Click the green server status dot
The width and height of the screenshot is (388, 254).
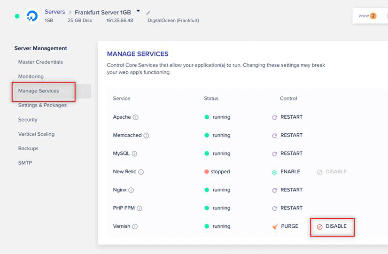[17, 16]
